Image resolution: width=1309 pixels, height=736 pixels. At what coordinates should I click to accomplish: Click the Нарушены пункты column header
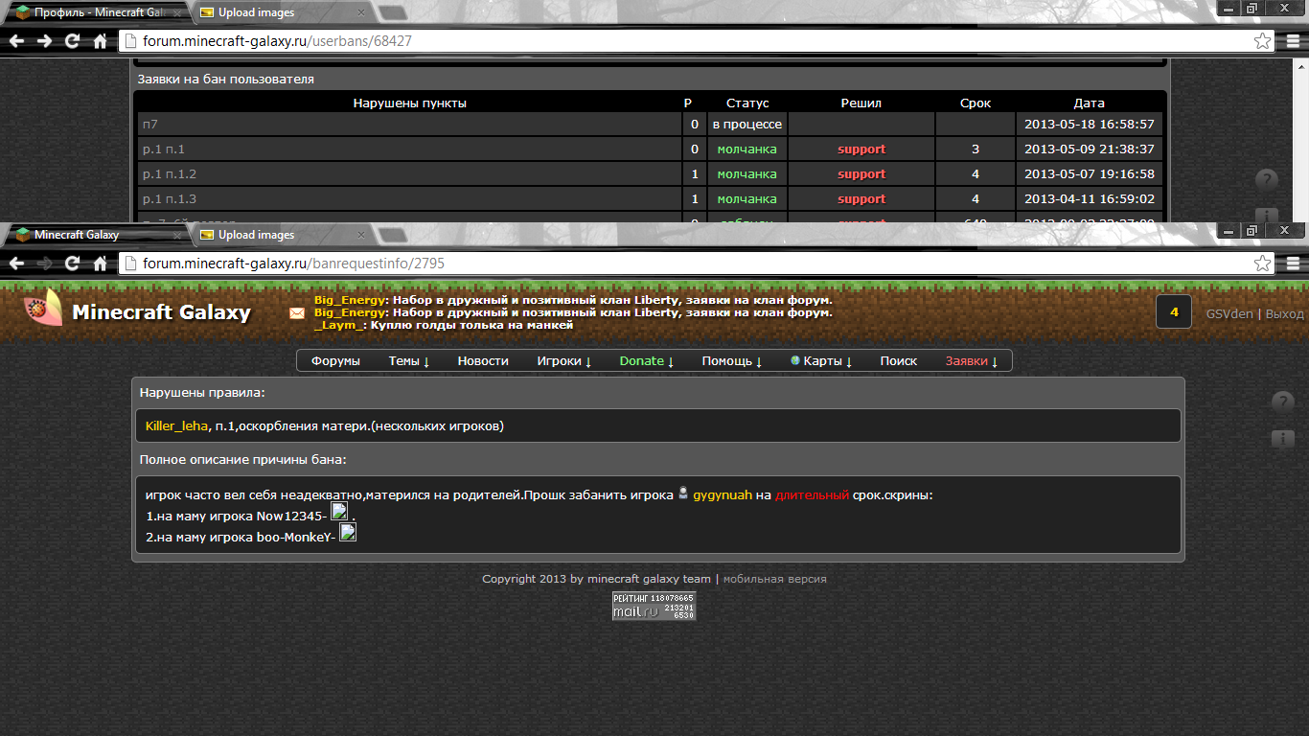[410, 103]
